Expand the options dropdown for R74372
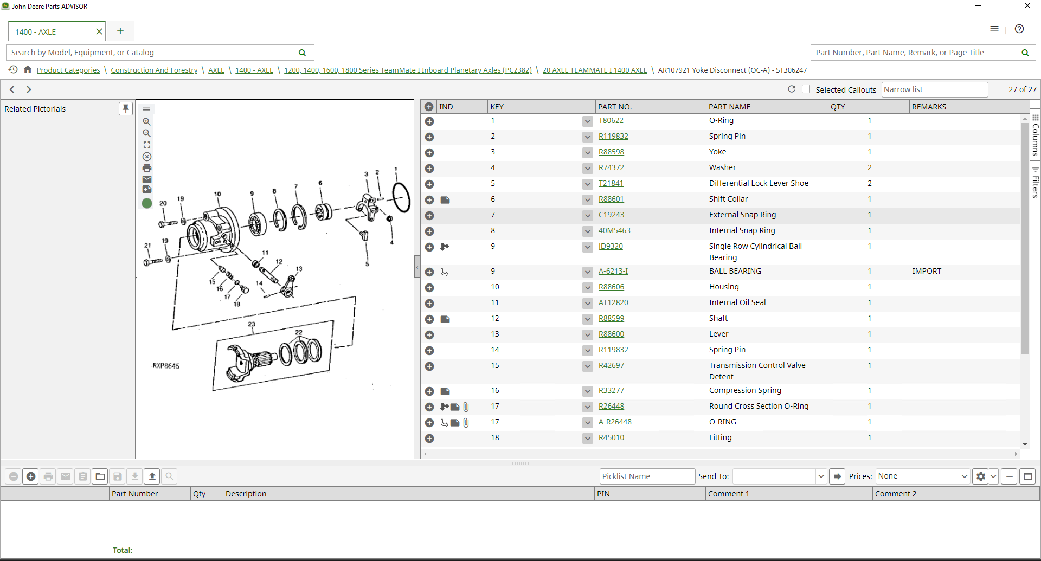 tap(587, 169)
